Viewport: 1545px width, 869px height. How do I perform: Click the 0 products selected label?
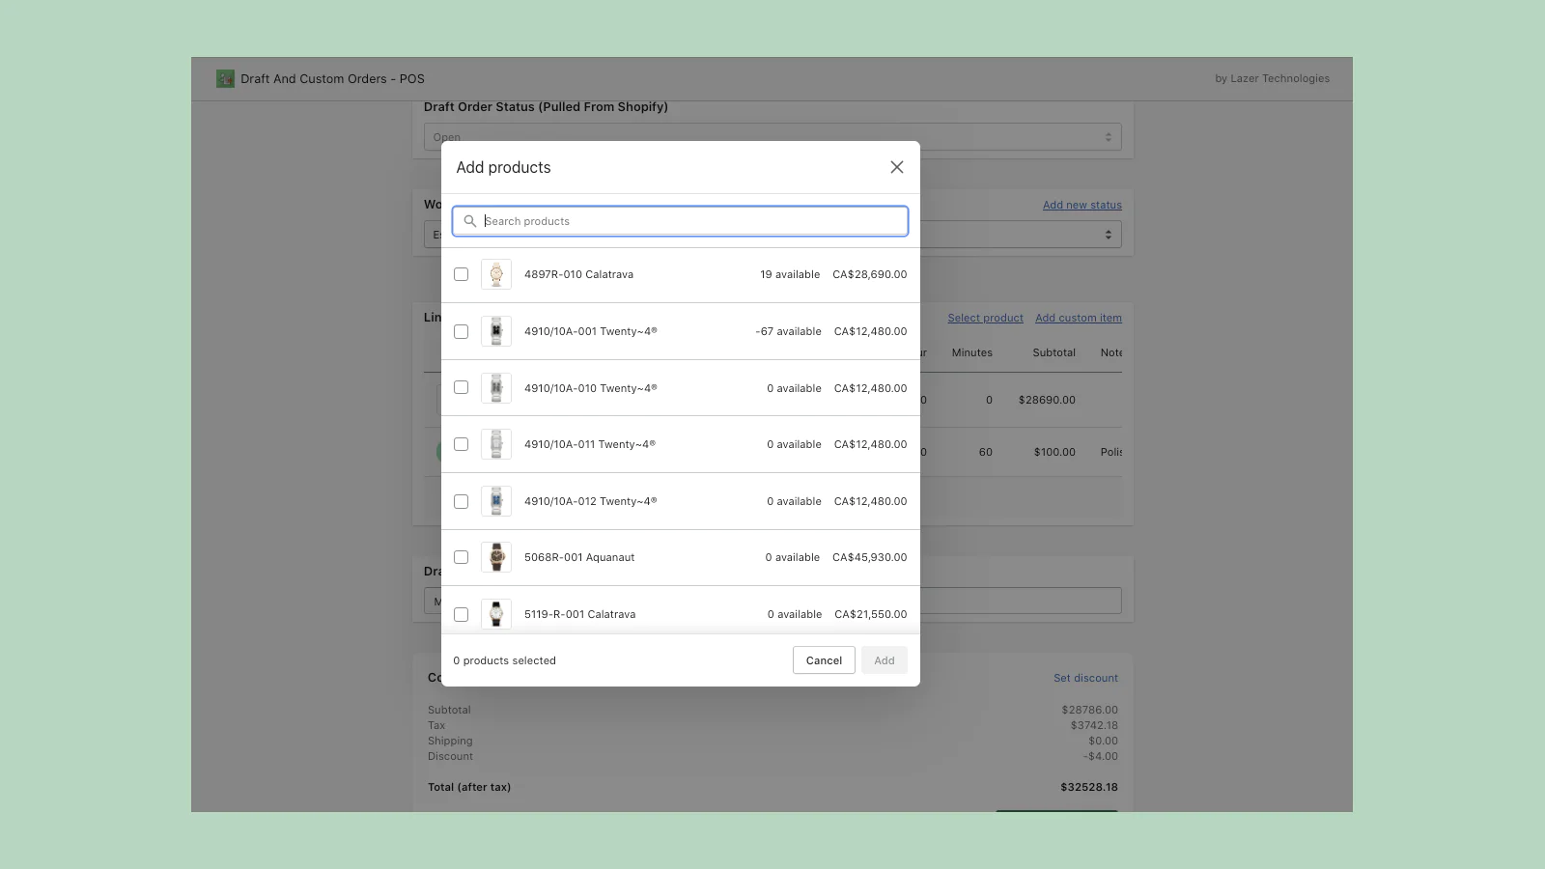[x=505, y=660]
